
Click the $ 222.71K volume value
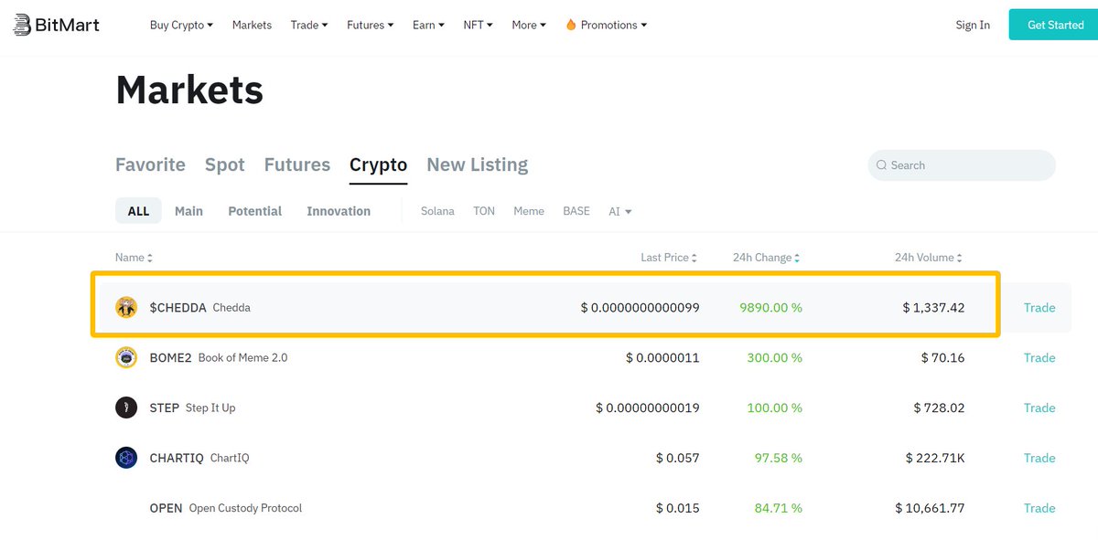935,458
